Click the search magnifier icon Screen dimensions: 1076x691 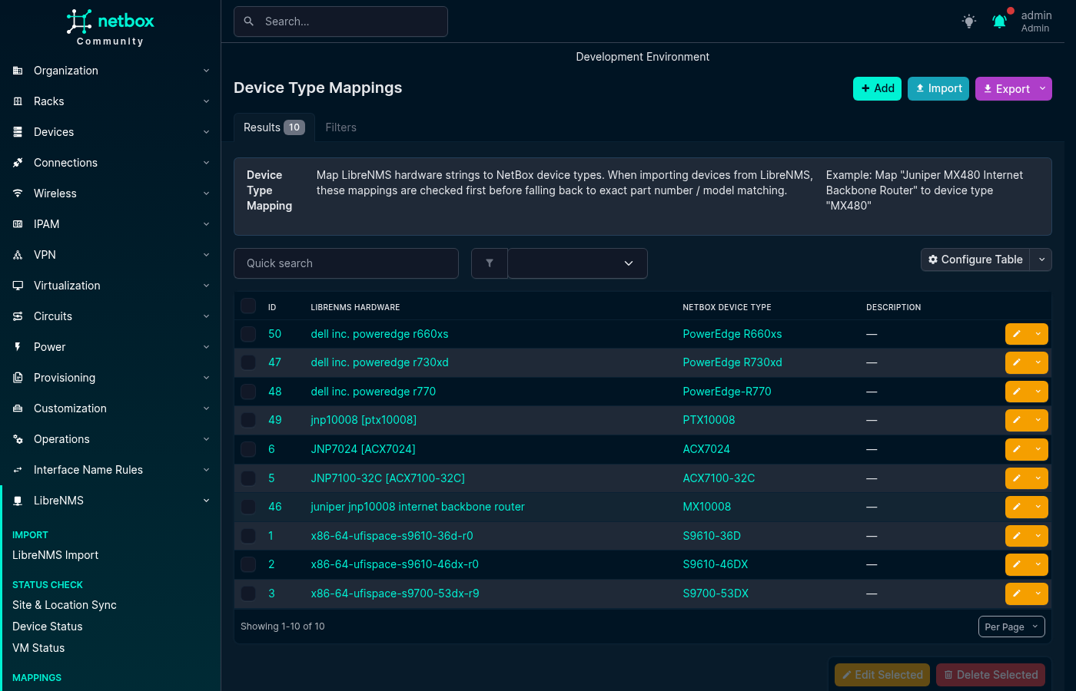coord(249,21)
